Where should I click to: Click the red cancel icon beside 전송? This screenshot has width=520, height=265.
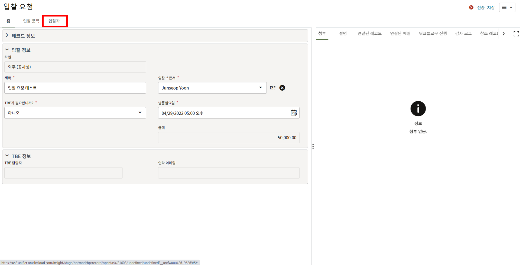tap(471, 8)
